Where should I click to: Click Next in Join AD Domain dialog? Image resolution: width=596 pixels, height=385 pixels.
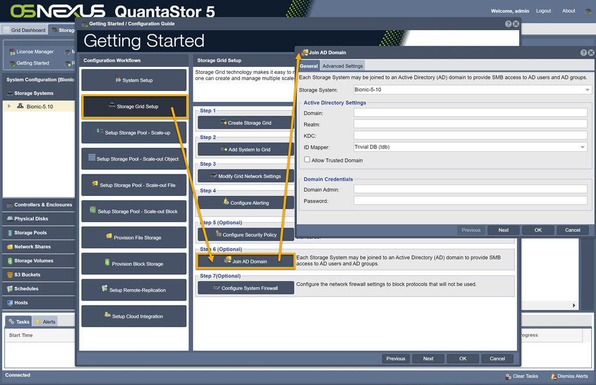(503, 230)
